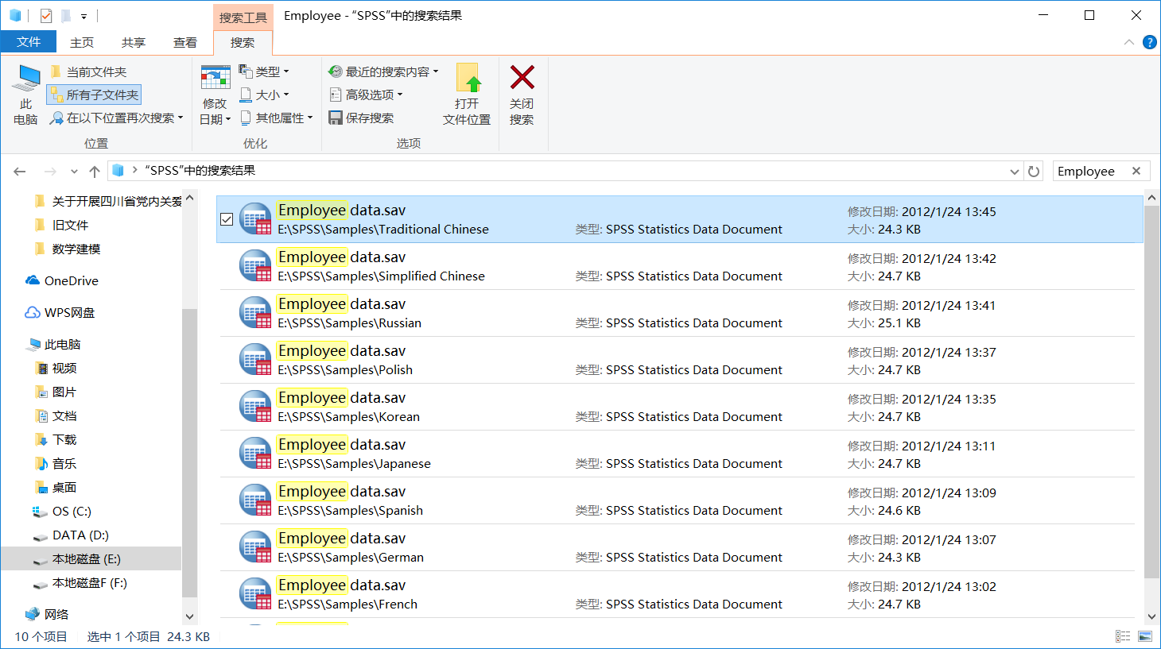The height and width of the screenshot is (649, 1161).
Task: Switch to the 搜索 ribbon tab
Action: click(243, 43)
